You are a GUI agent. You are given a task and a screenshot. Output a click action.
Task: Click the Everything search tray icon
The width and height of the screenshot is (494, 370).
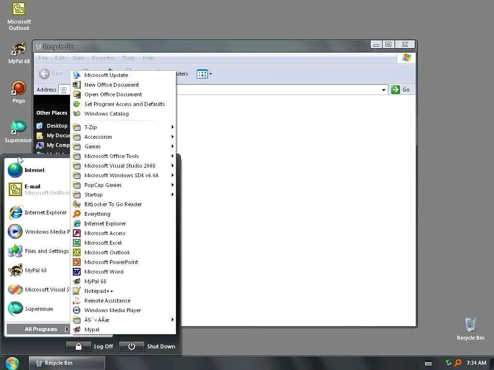pos(458,363)
